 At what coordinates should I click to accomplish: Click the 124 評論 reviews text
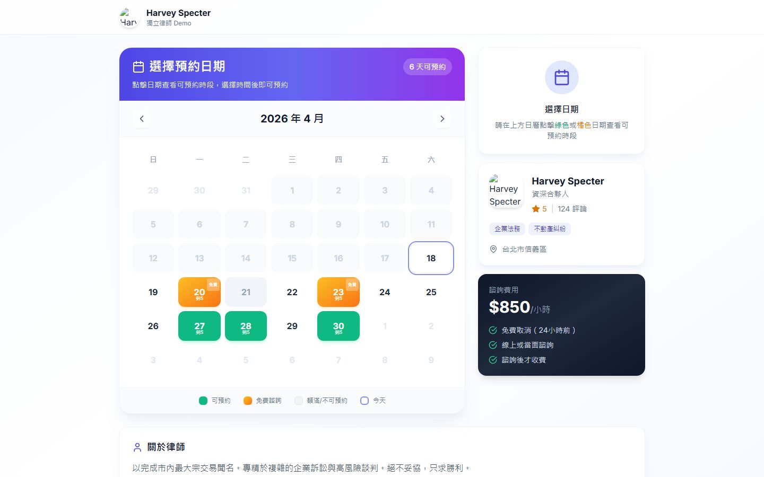click(572, 209)
